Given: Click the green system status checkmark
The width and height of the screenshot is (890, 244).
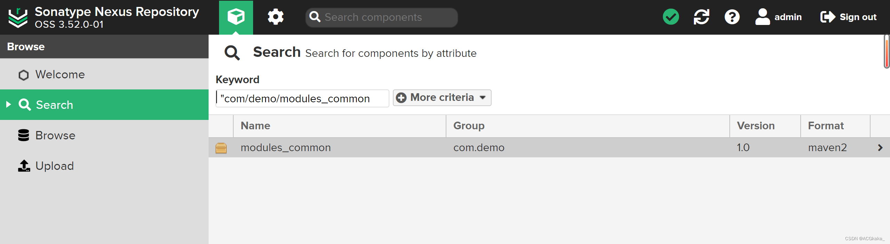Looking at the screenshot, I should pos(671,17).
